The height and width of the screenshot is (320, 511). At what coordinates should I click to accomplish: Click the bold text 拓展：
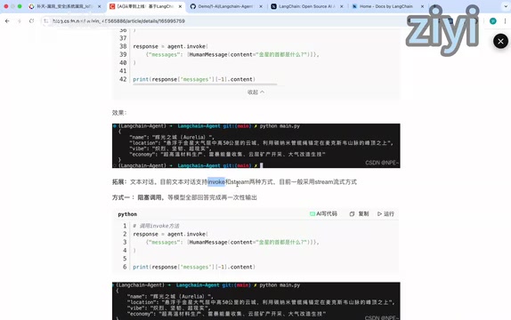pyautogui.click(x=119, y=182)
